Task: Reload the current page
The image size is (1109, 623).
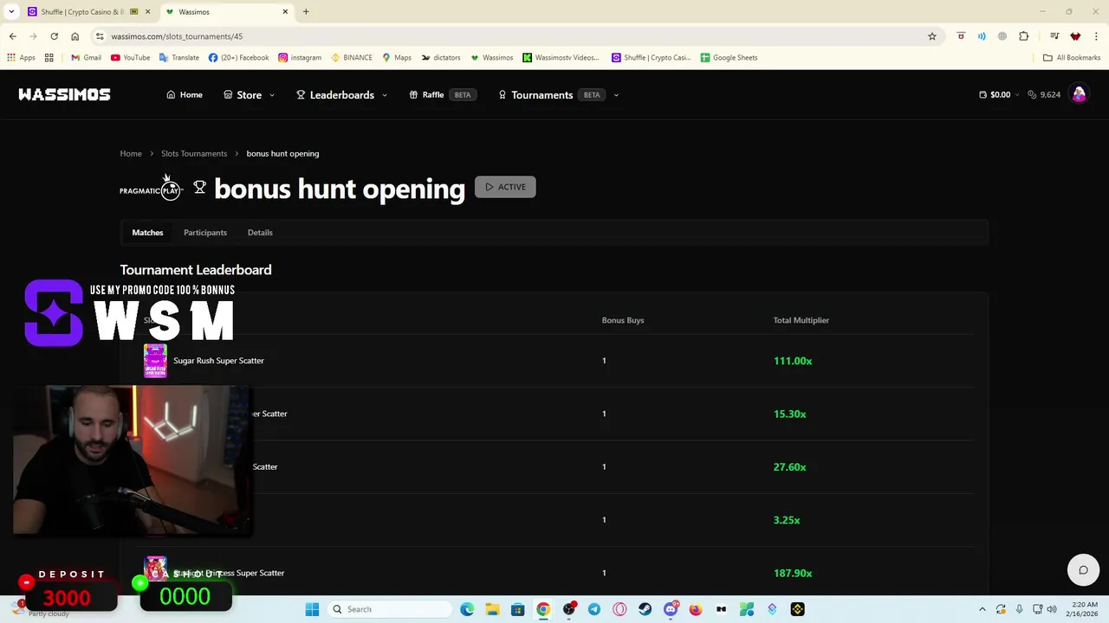Action: click(54, 36)
